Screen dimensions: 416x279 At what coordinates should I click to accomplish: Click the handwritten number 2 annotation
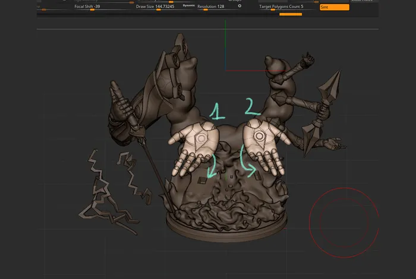(252, 107)
